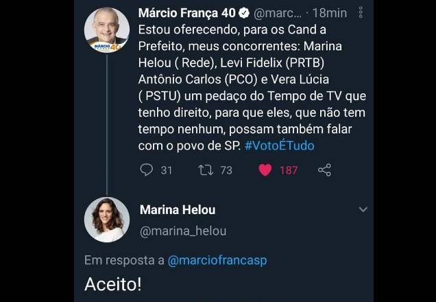
Task: Click the Marina Helou display name
Action: pos(178,209)
